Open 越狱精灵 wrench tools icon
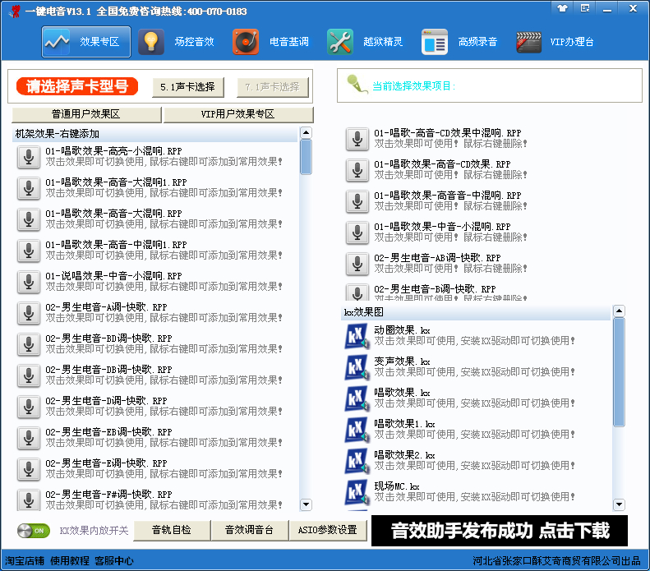 (340, 42)
